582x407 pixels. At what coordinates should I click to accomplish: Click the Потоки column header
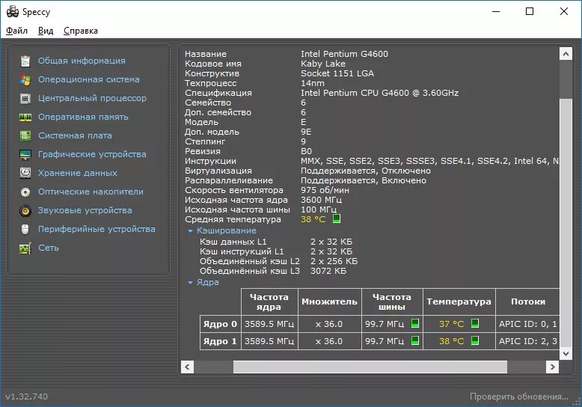point(528,302)
